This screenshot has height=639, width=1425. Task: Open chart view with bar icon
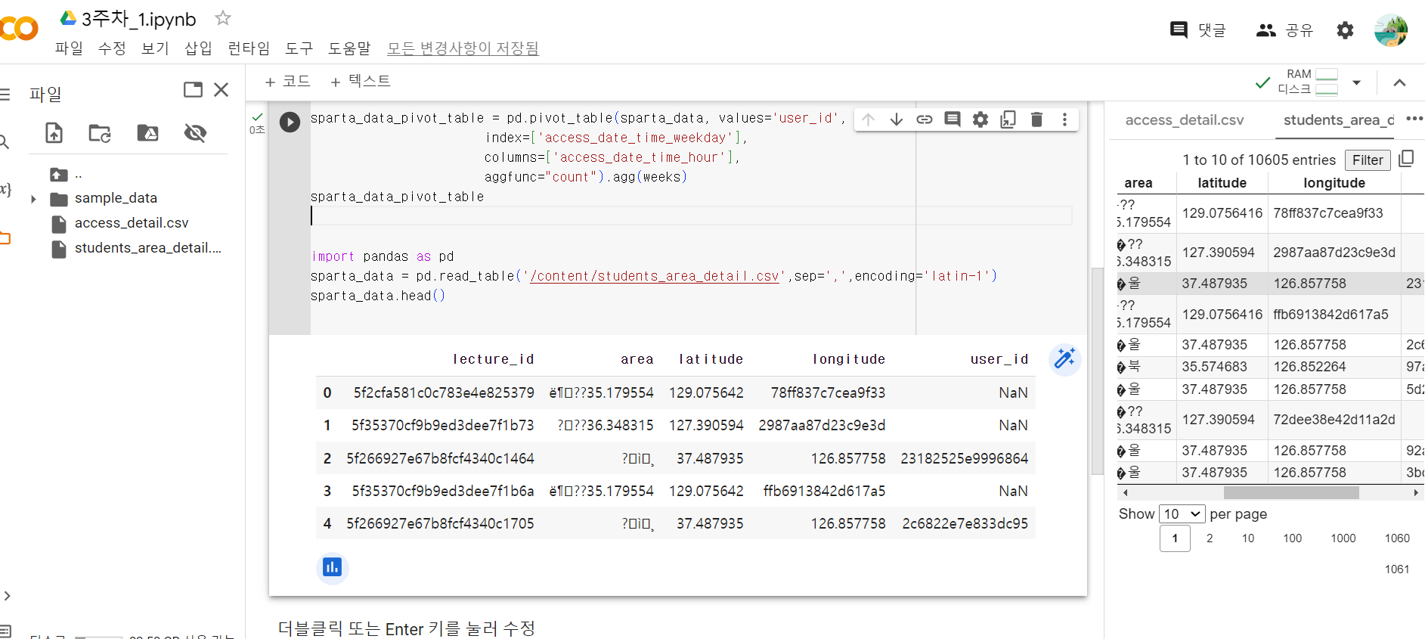point(332,567)
